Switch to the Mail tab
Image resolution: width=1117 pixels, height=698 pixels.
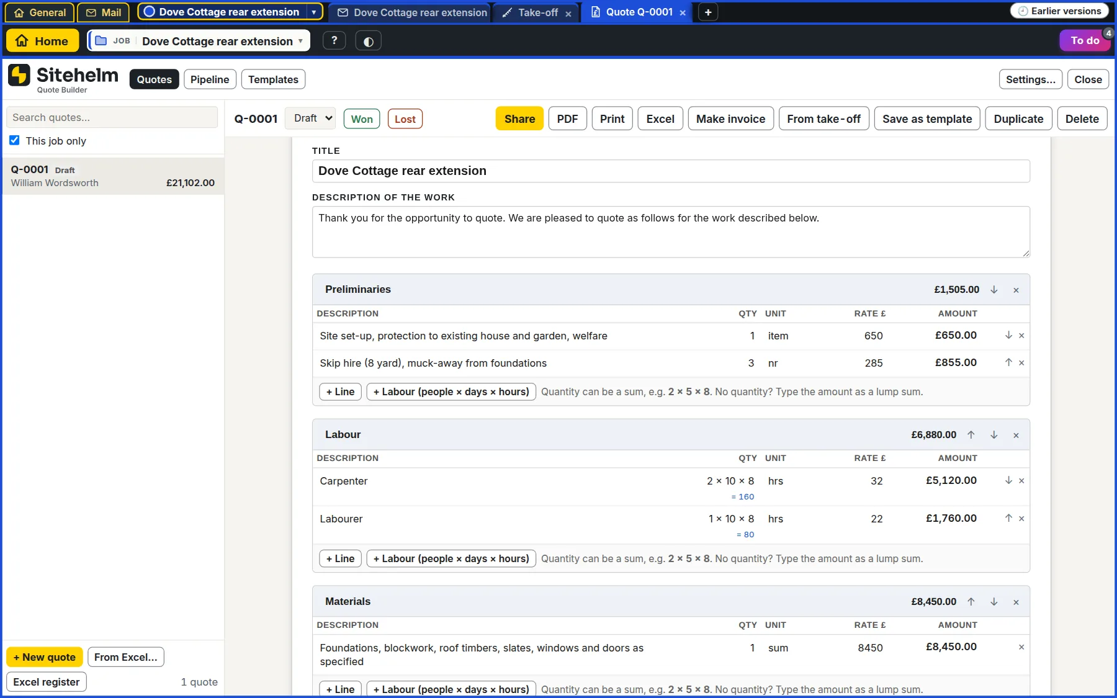point(103,12)
